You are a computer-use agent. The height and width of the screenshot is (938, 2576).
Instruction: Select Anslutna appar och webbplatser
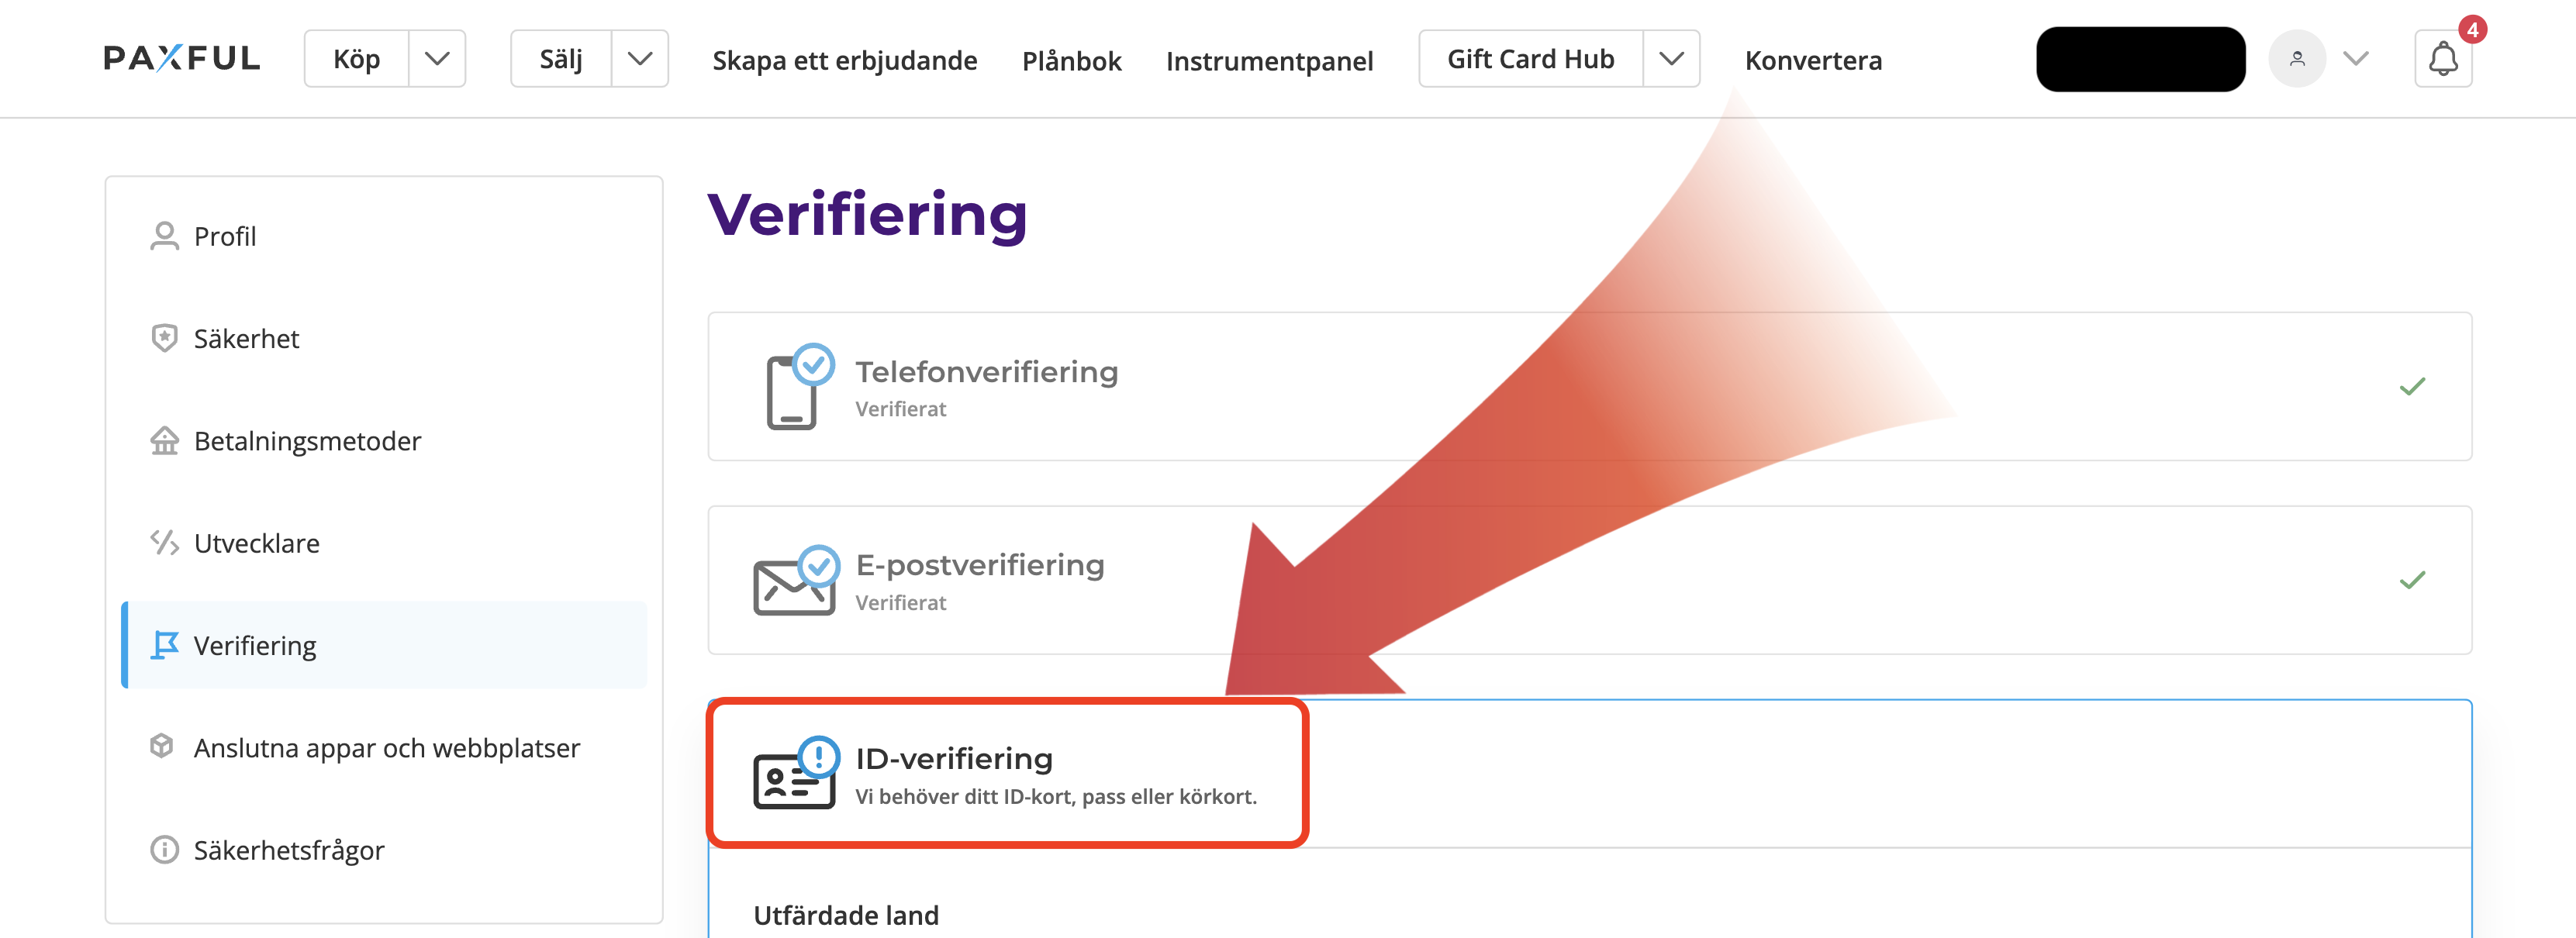(x=386, y=748)
